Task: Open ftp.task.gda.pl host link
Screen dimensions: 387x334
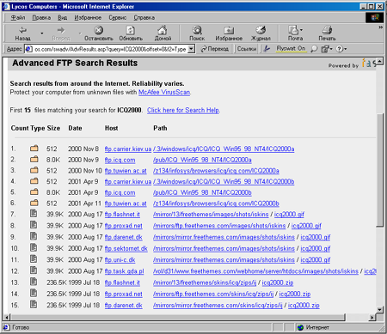Action: [x=124, y=271]
